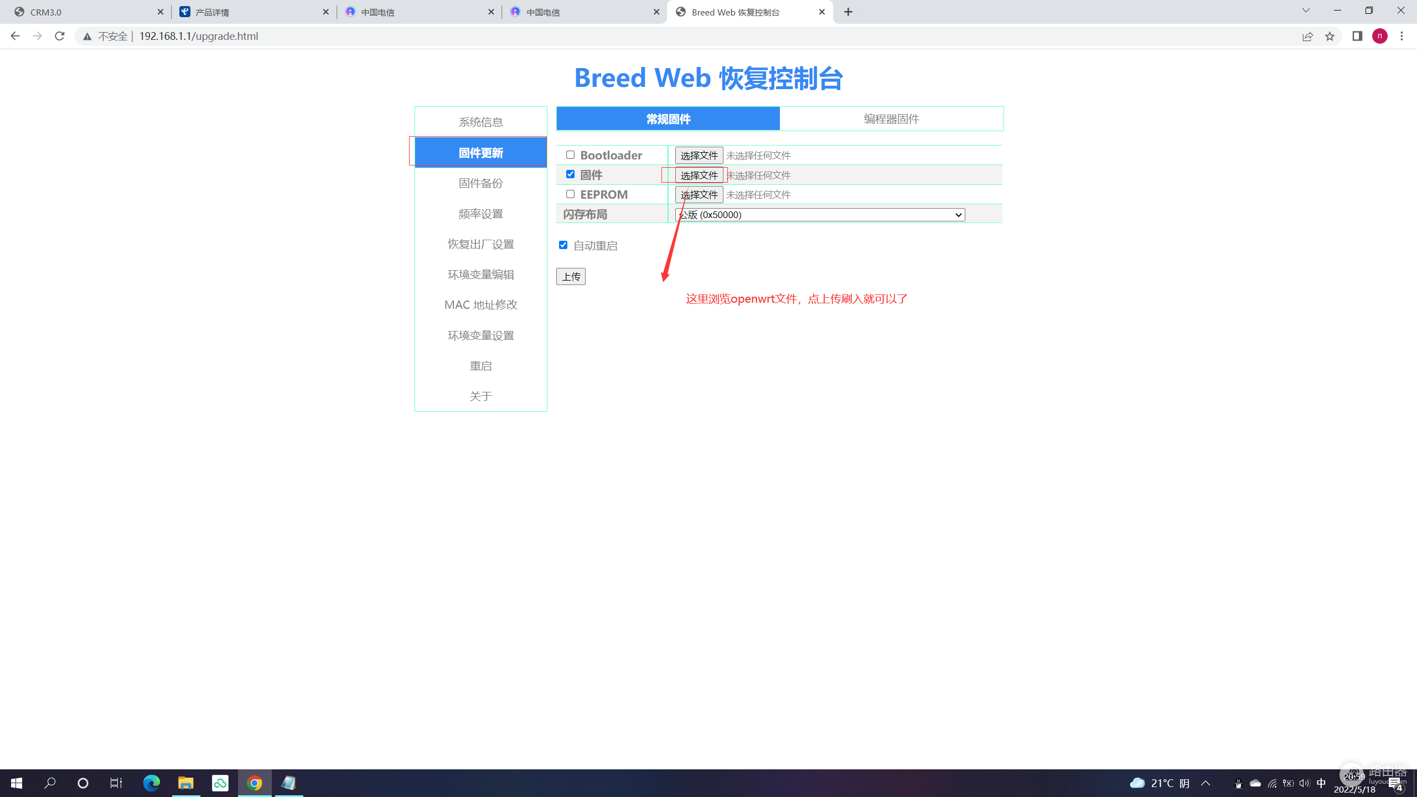The width and height of the screenshot is (1417, 797).
Task: Open the Chrome profile avatar
Action: click(x=1380, y=36)
